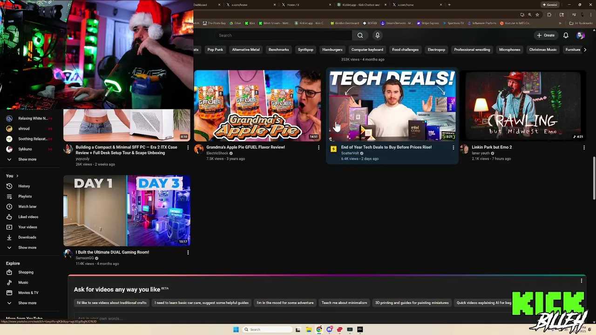Open the Gemini button in Chrome
The image size is (596, 335).
coord(550,5)
